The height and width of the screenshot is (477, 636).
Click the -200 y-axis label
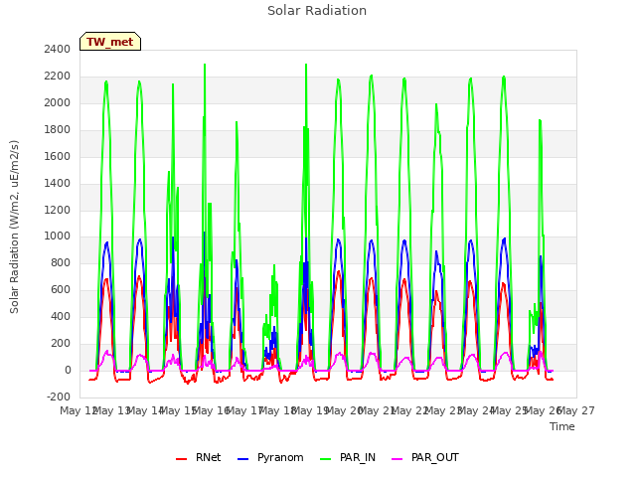(59, 397)
